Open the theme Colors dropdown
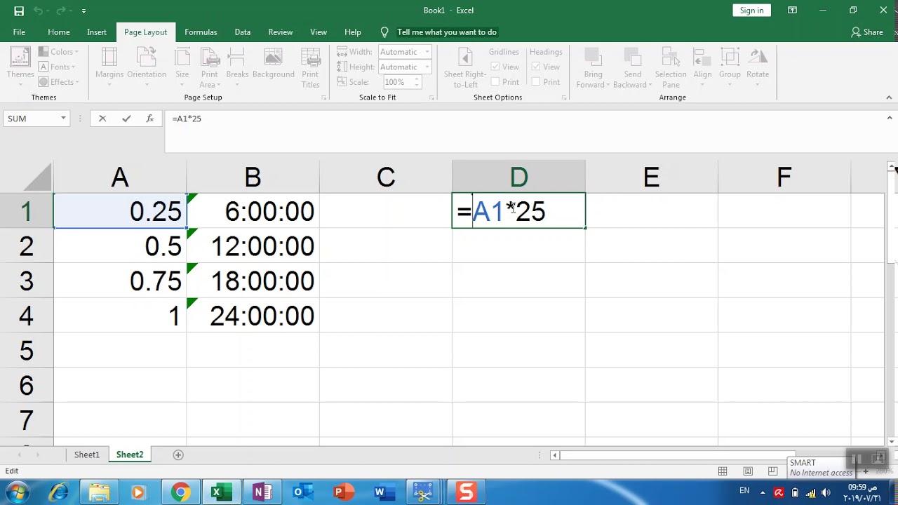This screenshot has width=898, height=505. (58, 52)
